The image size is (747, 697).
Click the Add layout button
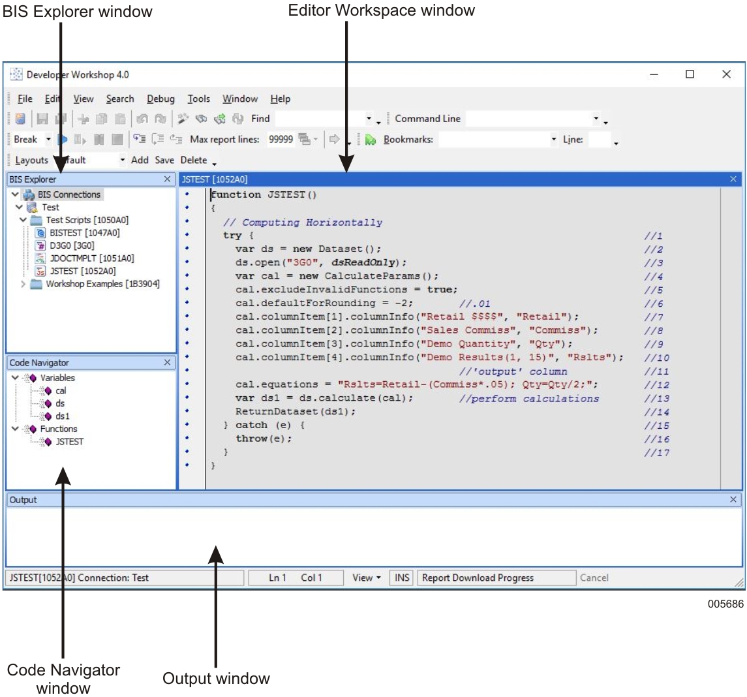[140, 160]
